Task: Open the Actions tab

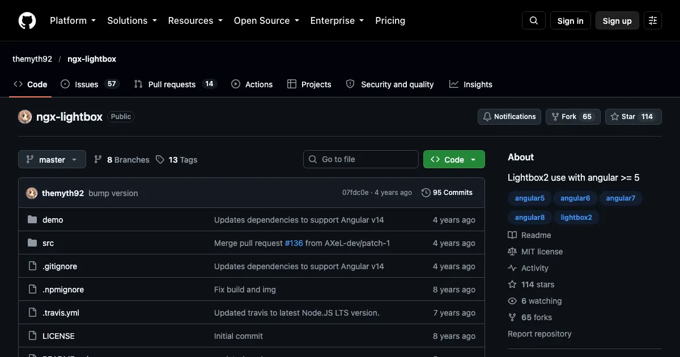Action: click(252, 84)
